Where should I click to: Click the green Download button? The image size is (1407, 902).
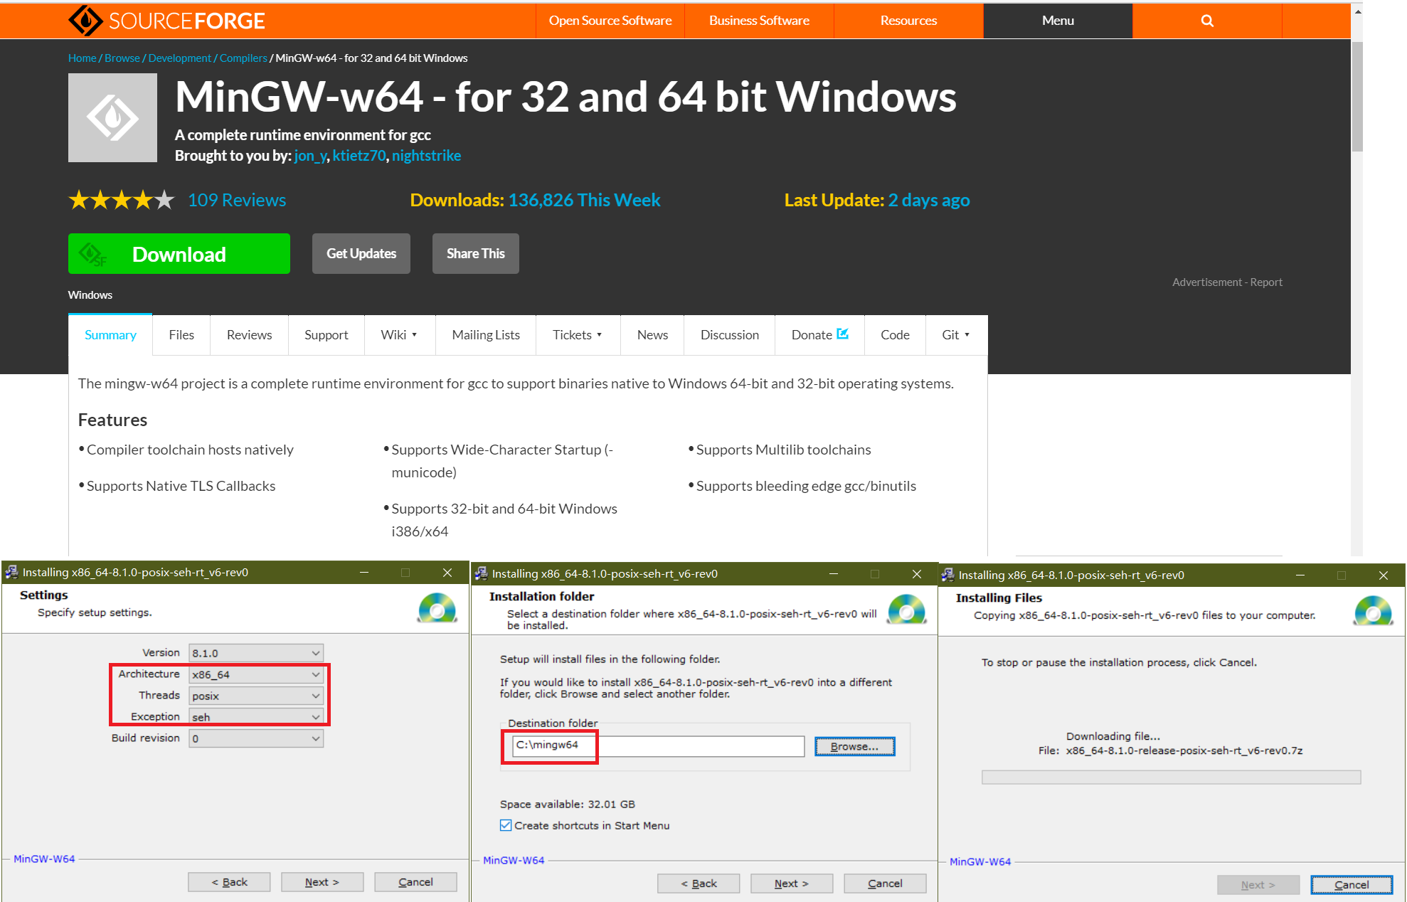179,253
